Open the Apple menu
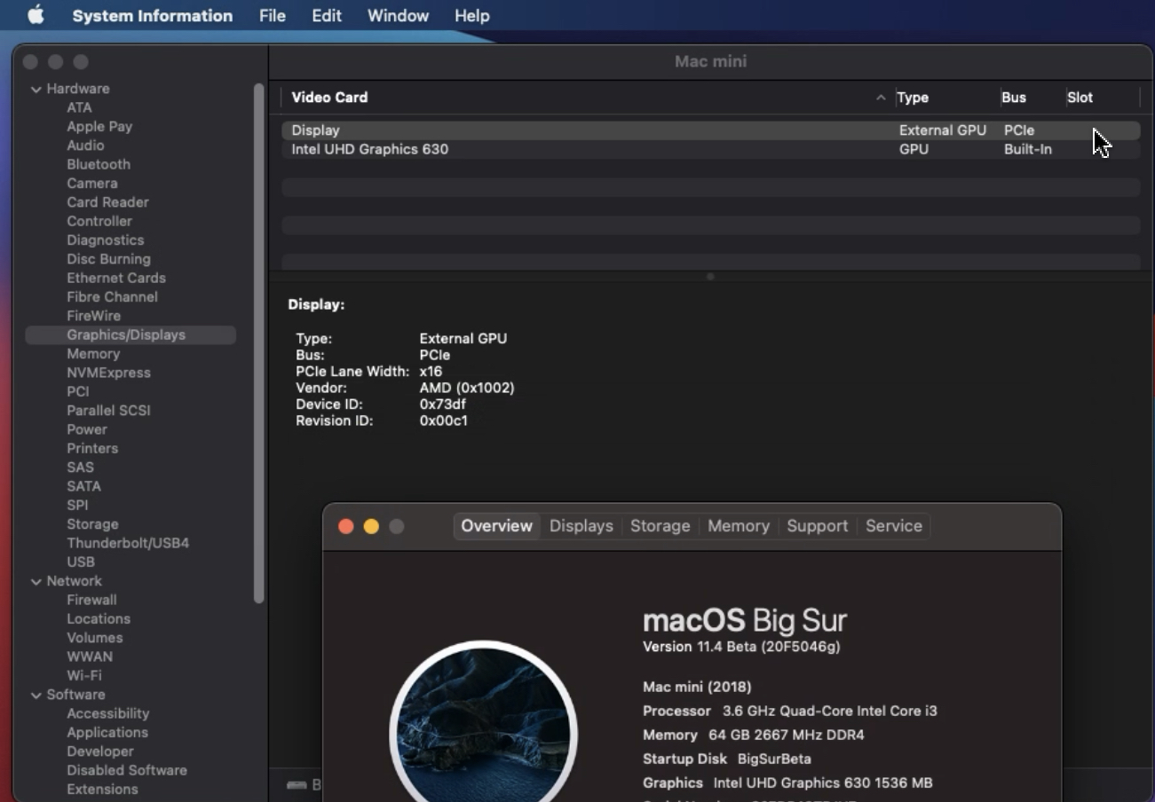The image size is (1155, 802). point(36,15)
